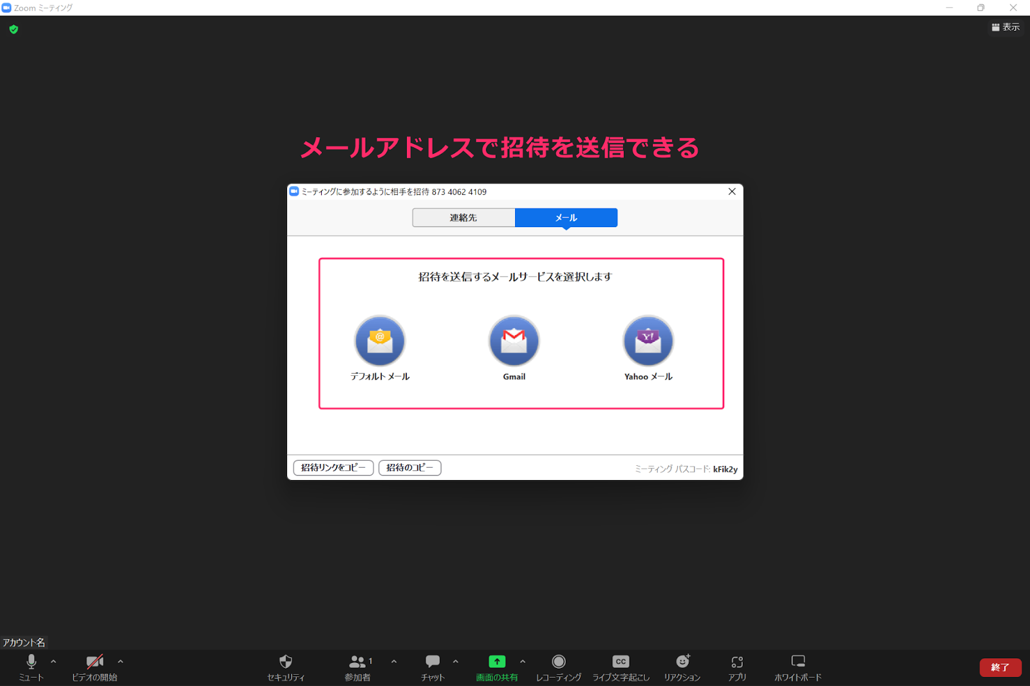Image resolution: width=1030 pixels, height=686 pixels.
Task: Send the invitation via Yahoo Mail
Action: pos(648,341)
